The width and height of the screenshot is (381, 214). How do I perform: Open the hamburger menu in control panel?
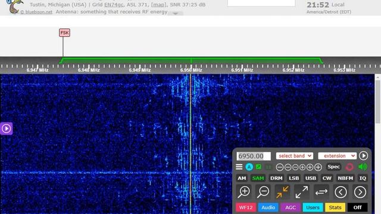coord(239,167)
